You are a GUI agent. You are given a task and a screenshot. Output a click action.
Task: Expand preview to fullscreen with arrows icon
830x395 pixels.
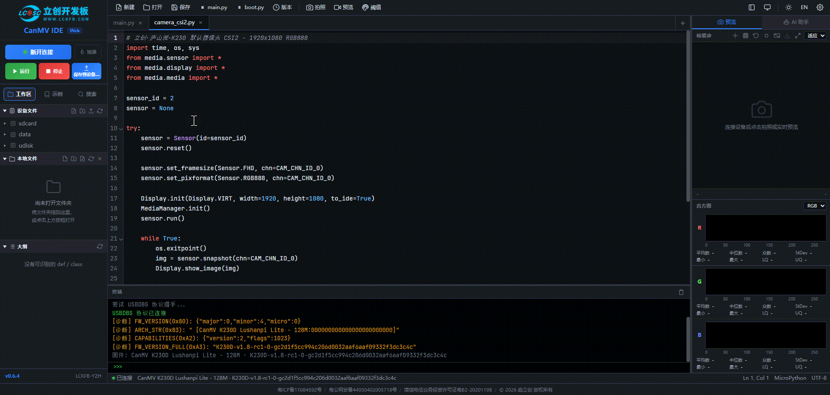click(798, 36)
